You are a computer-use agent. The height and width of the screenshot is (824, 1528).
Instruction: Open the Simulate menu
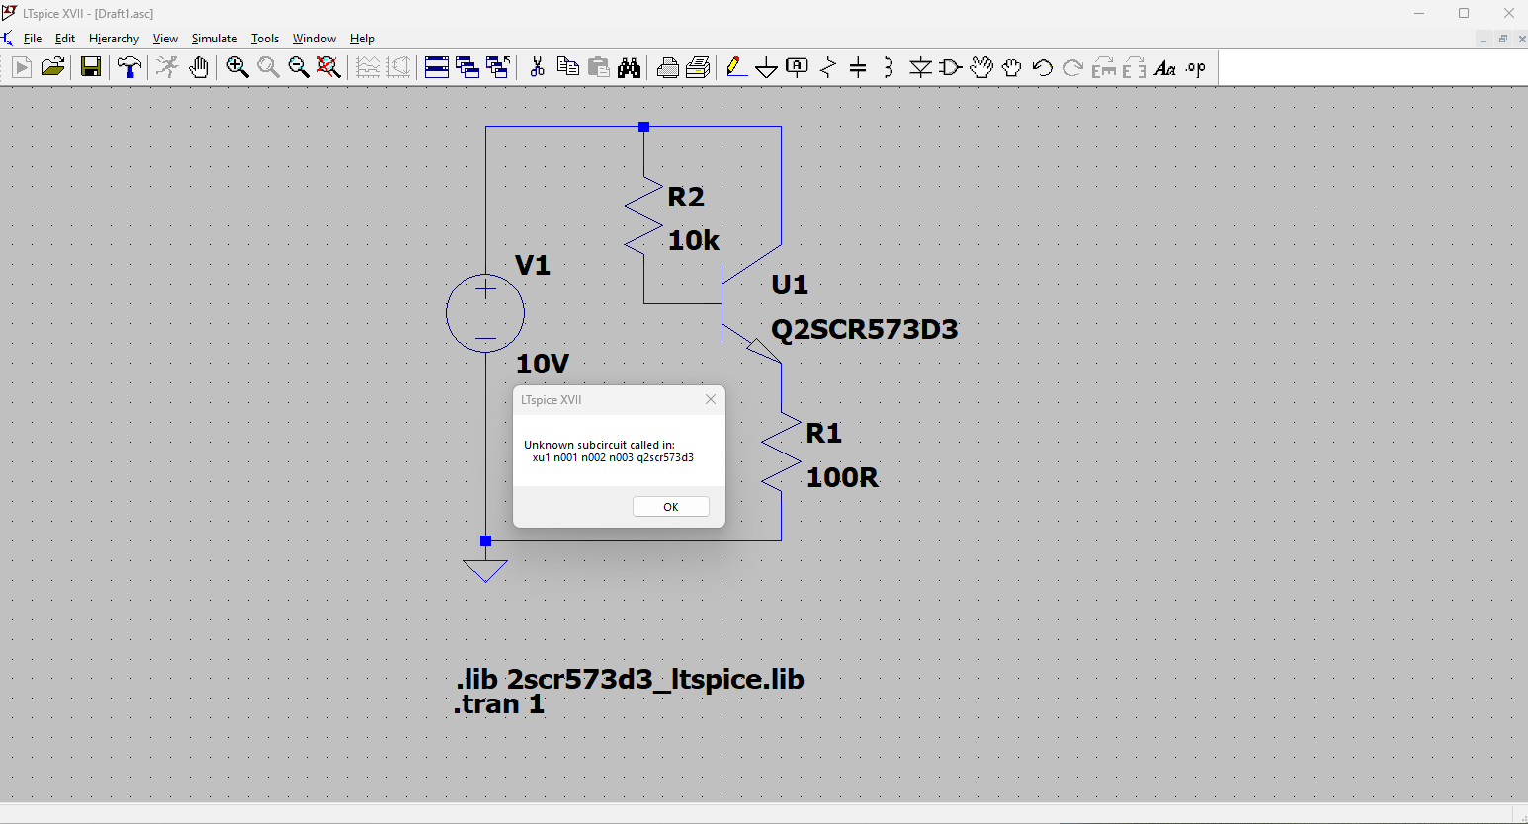tap(214, 39)
